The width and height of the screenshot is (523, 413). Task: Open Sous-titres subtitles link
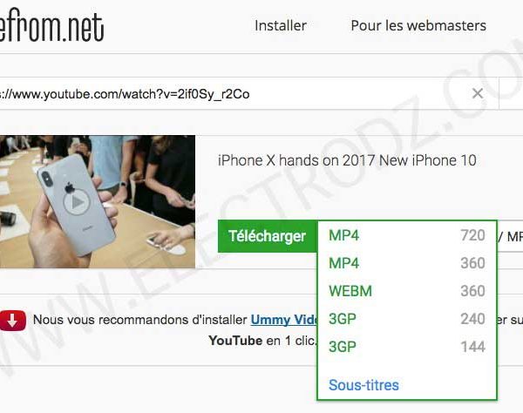pos(363,385)
